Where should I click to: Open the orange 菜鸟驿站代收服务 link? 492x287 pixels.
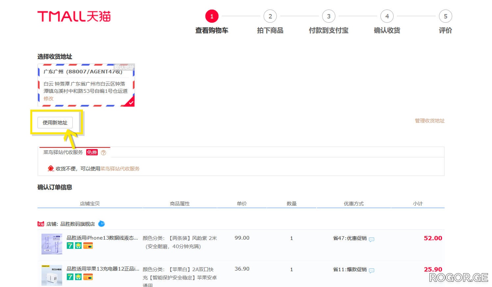120,169
